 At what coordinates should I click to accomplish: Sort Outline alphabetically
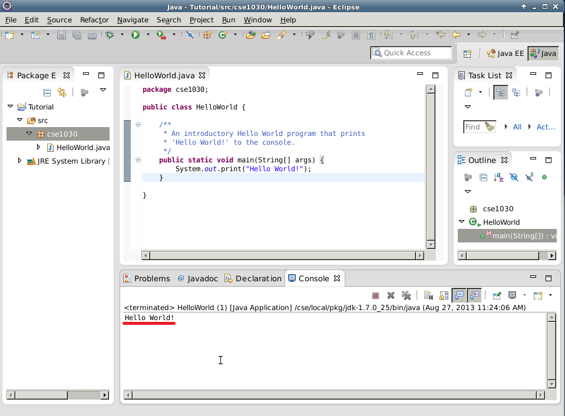coord(498,177)
